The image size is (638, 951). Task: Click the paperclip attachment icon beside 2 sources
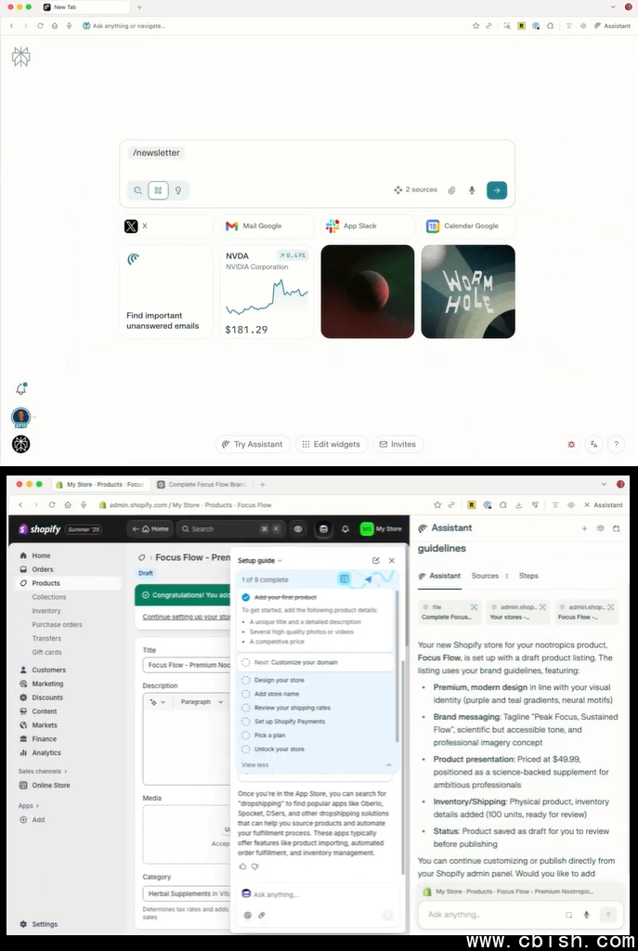pyautogui.click(x=452, y=190)
